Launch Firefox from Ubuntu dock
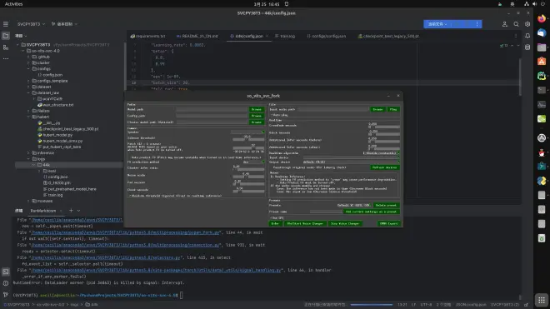 (542, 18)
